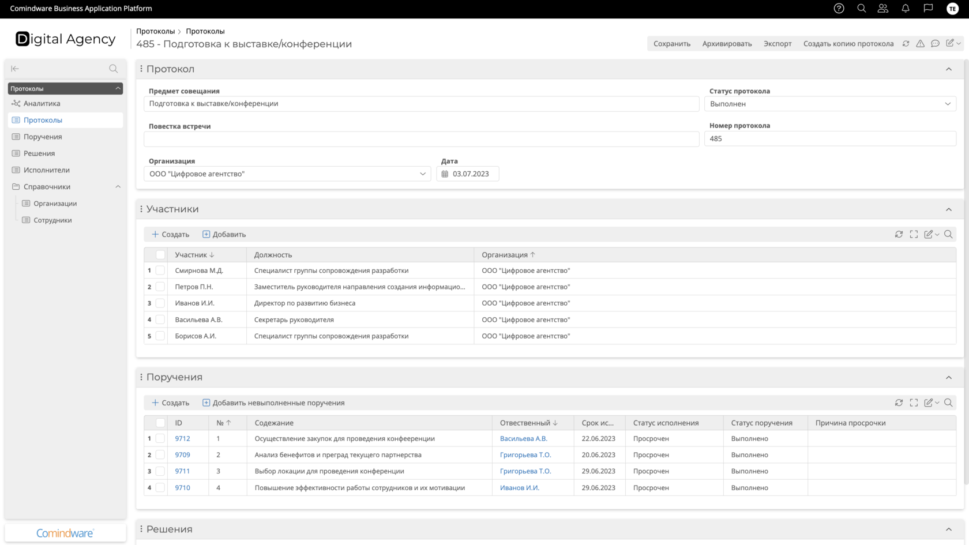Select all participants with header checkbox
The width and height of the screenshot is (969, 545).
click(160, 255)
